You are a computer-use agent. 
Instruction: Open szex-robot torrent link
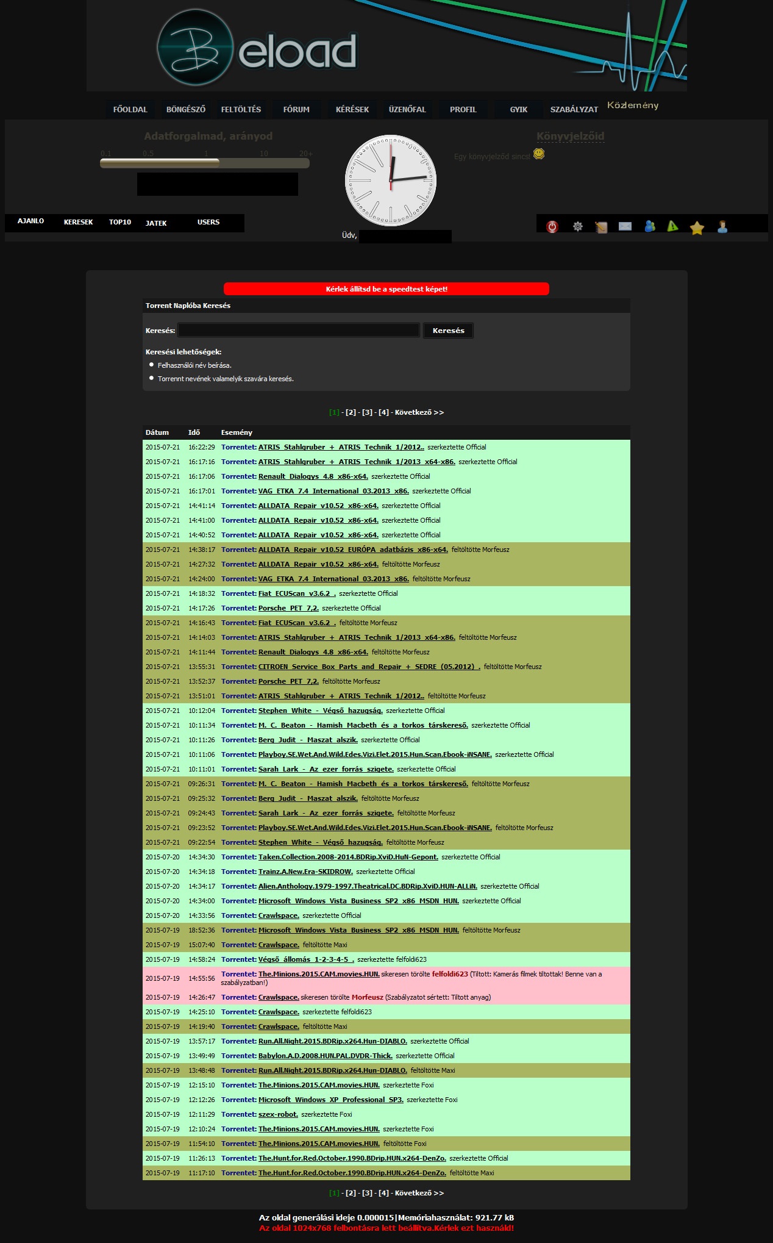[x=278, y=1114]
